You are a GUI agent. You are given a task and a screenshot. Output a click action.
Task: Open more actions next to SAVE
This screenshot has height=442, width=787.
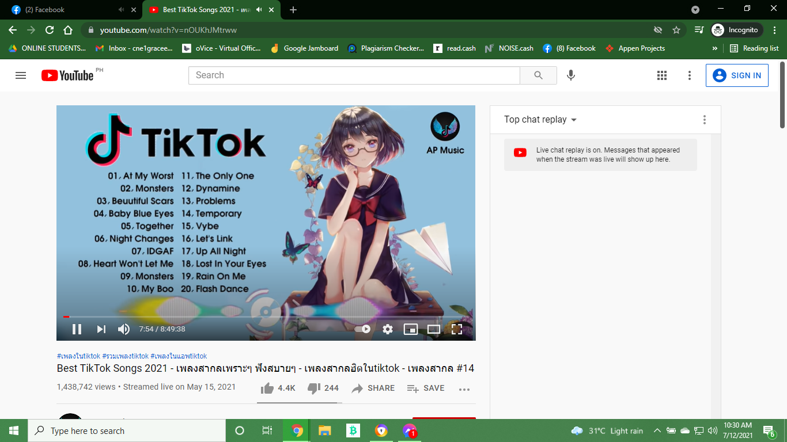point(464,389)
